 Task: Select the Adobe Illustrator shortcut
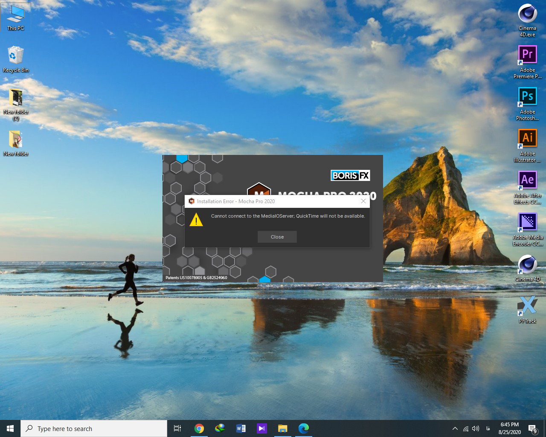tap(528, 146)
